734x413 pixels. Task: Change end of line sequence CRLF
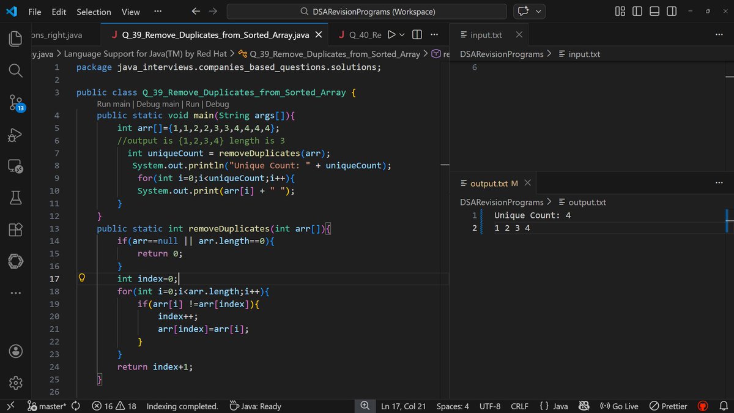tap(519, 406)
